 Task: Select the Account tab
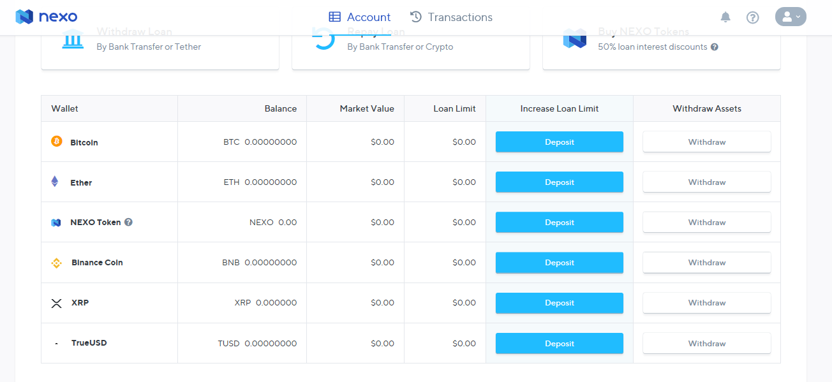click(359, 17)
